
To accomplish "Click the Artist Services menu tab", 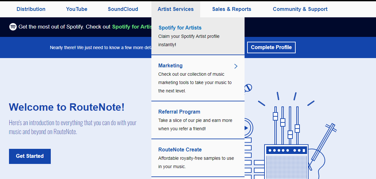I will pyautogui.click(x=175, y=9).
